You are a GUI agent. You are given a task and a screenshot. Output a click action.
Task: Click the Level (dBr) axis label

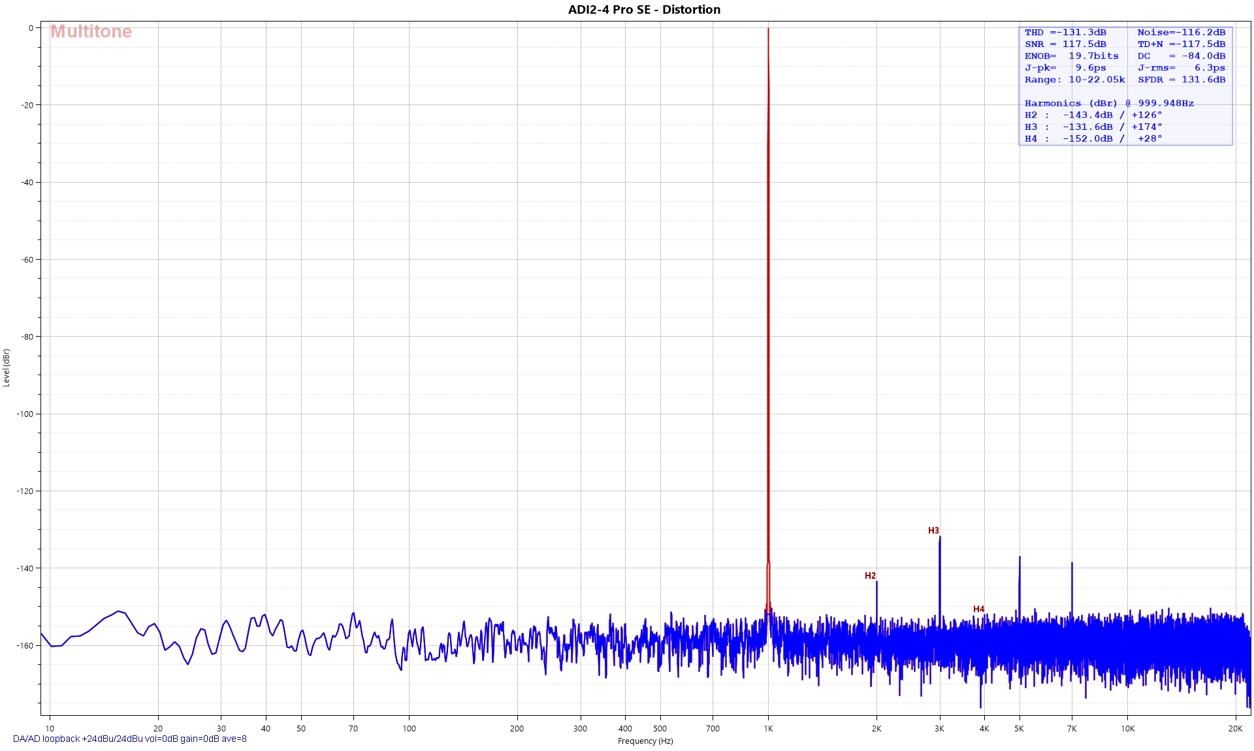coord(7,367)
